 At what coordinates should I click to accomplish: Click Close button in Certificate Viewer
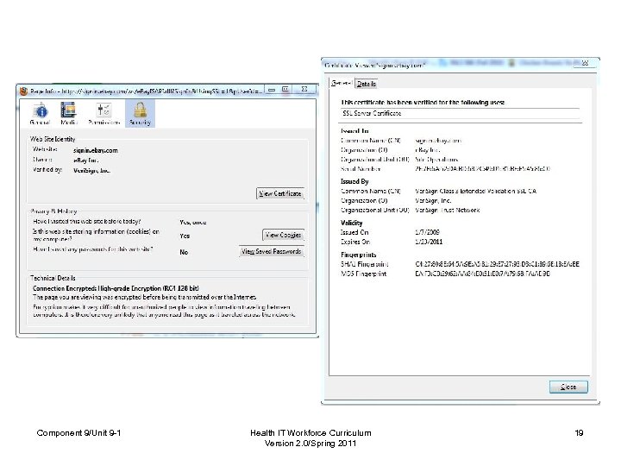568,387
